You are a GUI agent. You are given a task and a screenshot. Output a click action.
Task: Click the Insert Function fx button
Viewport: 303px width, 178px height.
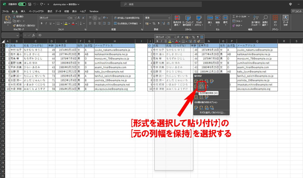[33, 35]
